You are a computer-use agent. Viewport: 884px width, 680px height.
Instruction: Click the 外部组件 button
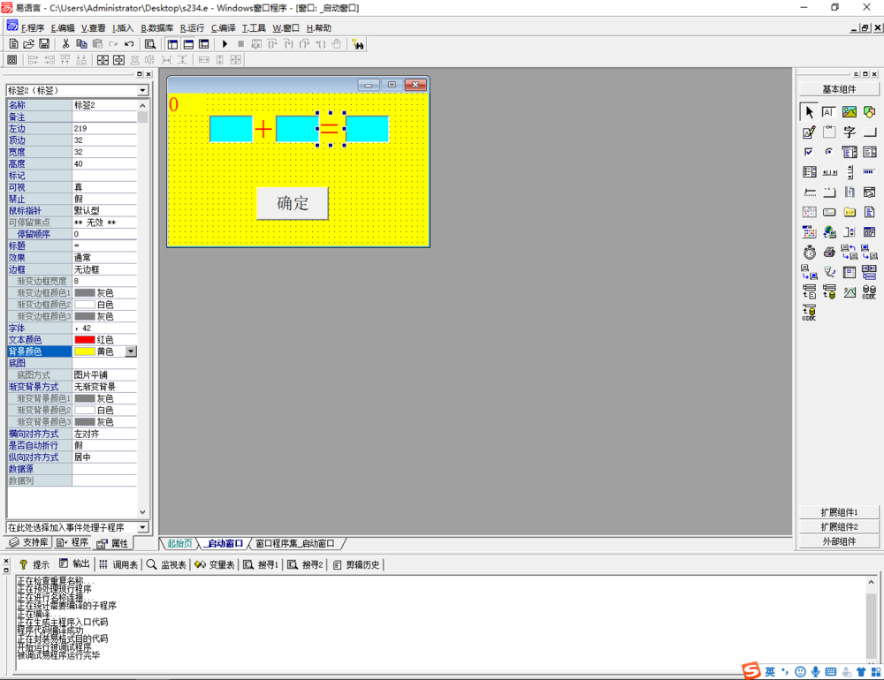tap(839, 541)
